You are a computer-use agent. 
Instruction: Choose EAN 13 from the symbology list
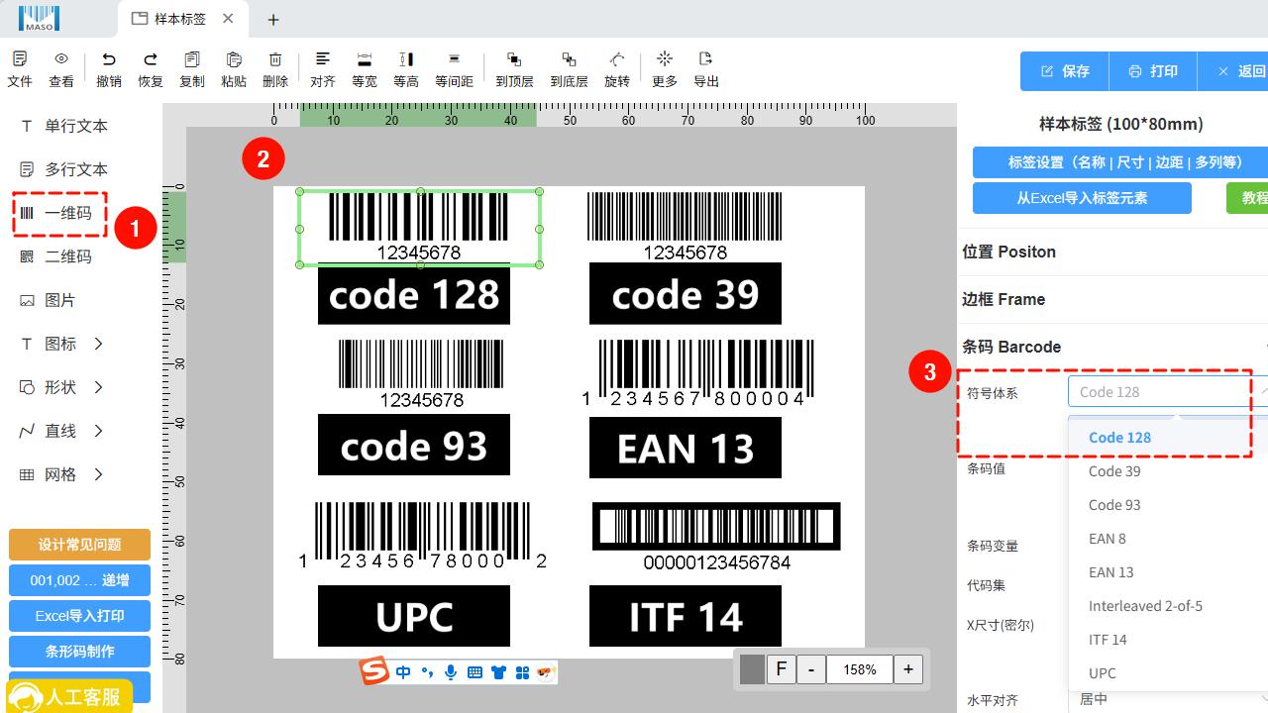pos(1110,572)
